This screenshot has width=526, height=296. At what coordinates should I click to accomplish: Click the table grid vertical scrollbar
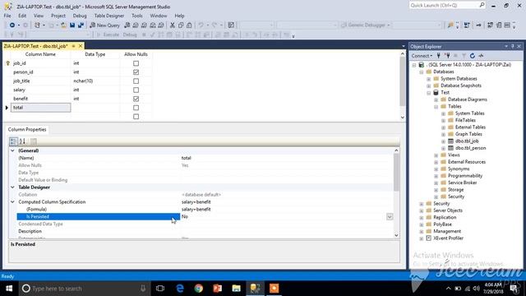[x=403, y=86]
